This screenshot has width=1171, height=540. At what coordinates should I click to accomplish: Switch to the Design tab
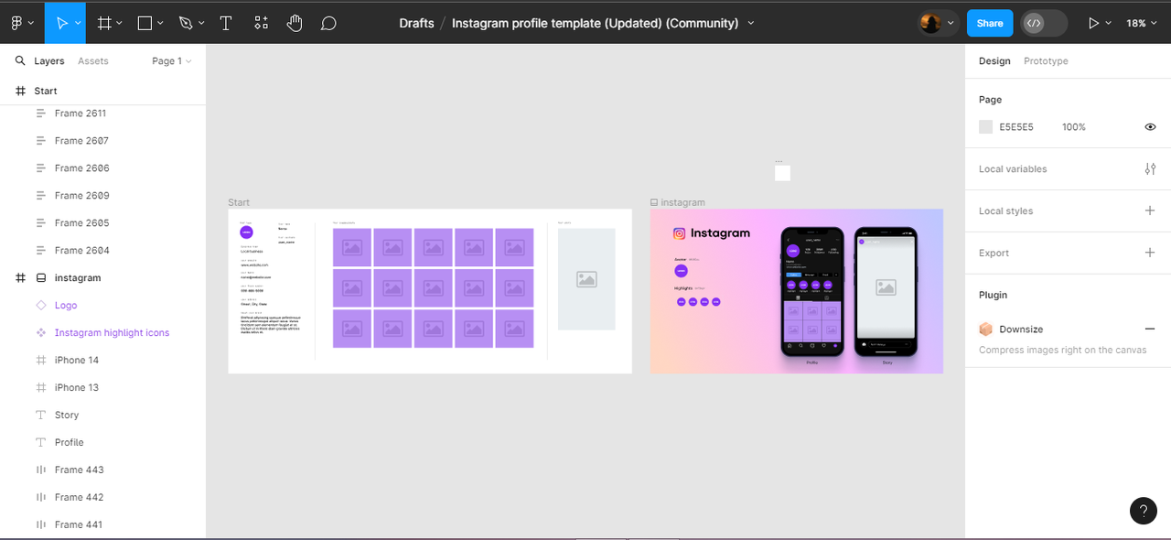tap(994, 61)
